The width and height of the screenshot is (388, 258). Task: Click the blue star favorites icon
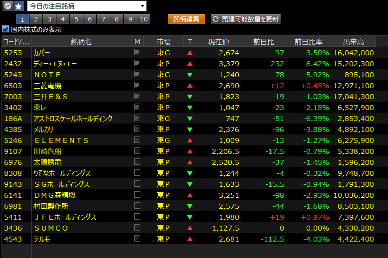click(18, 6)
